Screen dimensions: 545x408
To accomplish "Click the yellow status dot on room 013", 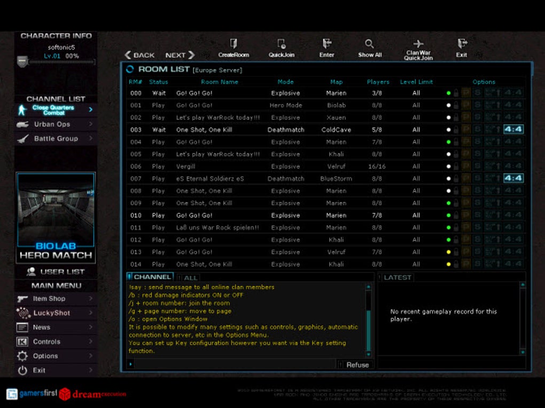I will pos(448,252).
